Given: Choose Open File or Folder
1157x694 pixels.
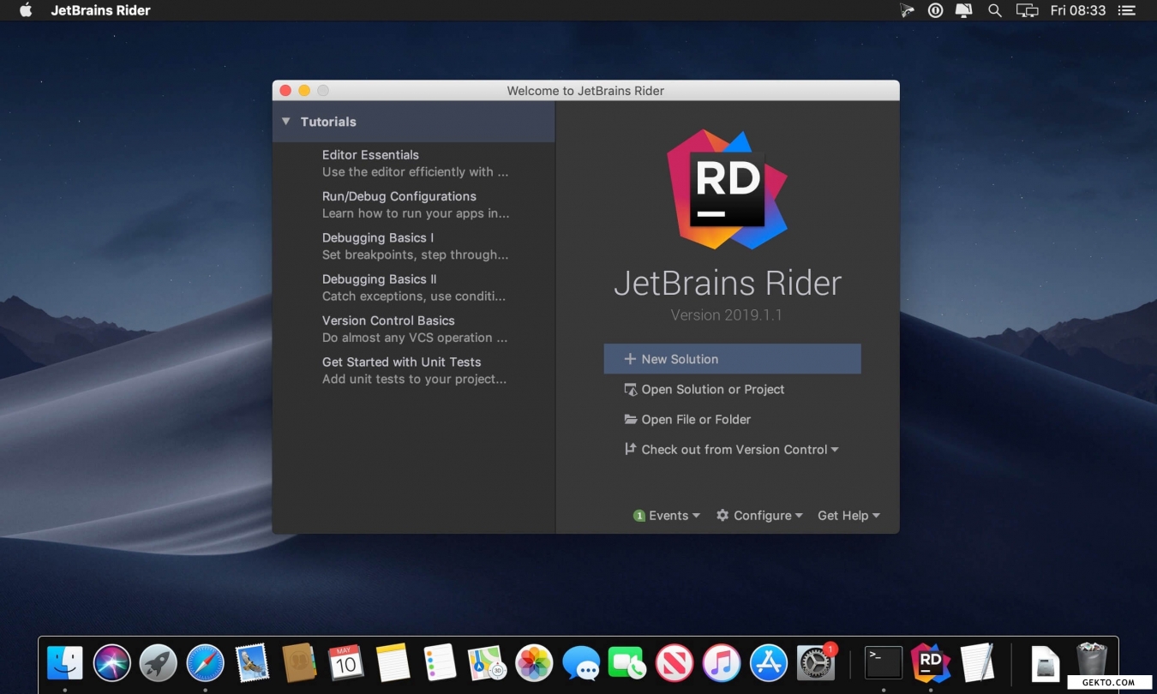Looking at the screenshot, I should (686, 419).
